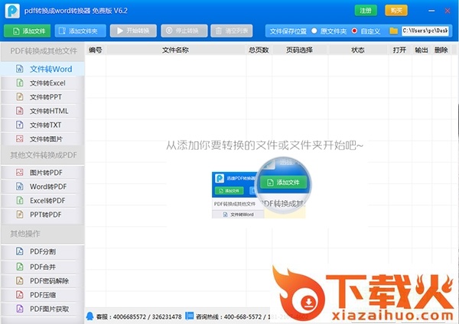
Task: Select 文件转Word in sidebar
Action: (43, 69)
